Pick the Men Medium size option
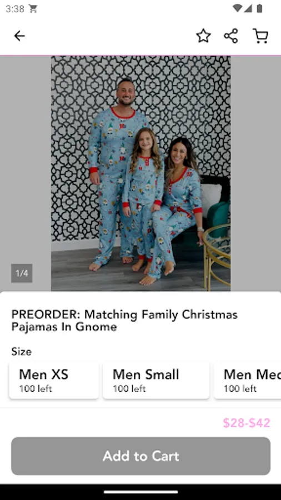This screenshot has width=281, height=500. pyautogui.click(x=248, y=380)
